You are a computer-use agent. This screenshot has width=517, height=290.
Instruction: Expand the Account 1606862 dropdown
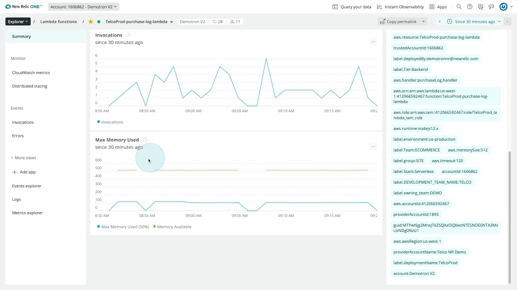[x=83, y=6]
